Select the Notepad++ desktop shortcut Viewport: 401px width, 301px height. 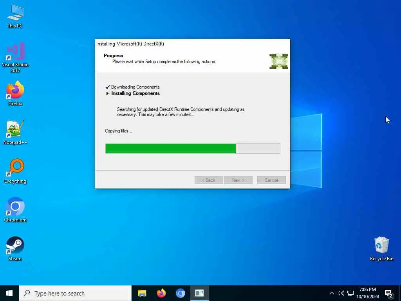pos(15,132)
